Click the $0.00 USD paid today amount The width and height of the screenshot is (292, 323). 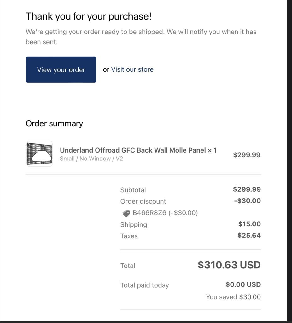click(x=243, y=284)
